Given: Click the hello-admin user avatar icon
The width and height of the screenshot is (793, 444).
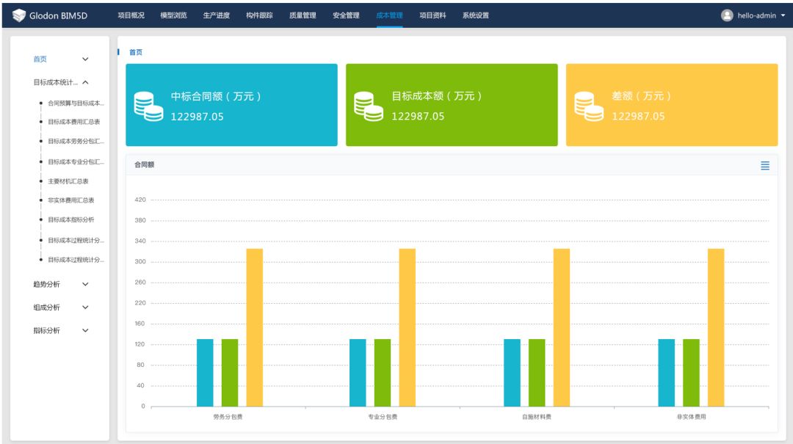Looking at the screenshot, I should pos(727,15).
